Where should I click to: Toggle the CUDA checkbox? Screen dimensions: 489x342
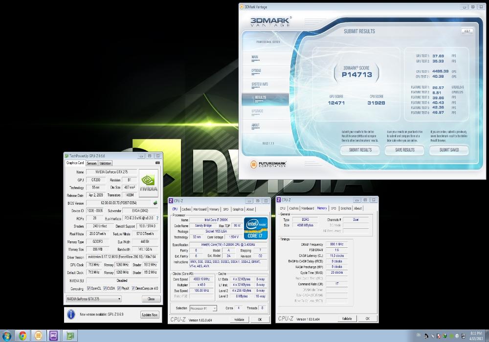point(105,288)
